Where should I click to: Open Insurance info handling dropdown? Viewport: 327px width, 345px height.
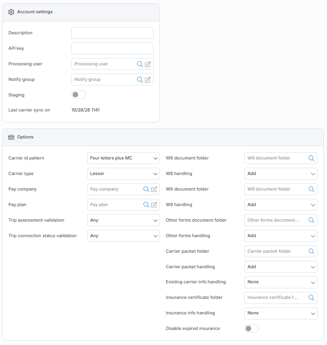pyautogui.click(x=281, y=313)
